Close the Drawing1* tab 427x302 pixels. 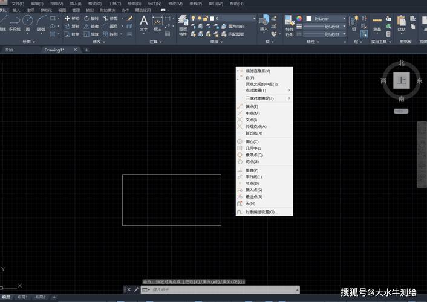click(x=75, y=50)
